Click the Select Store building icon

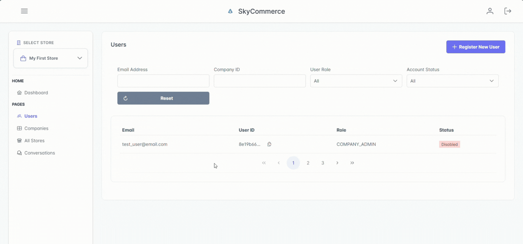point(19,43)
